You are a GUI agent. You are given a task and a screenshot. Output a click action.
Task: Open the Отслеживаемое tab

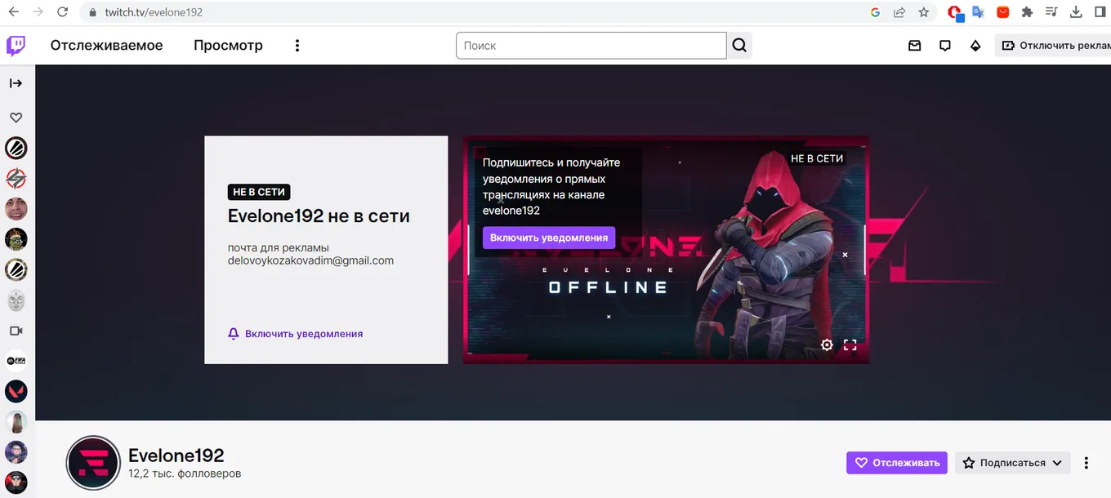pos(106,46)
